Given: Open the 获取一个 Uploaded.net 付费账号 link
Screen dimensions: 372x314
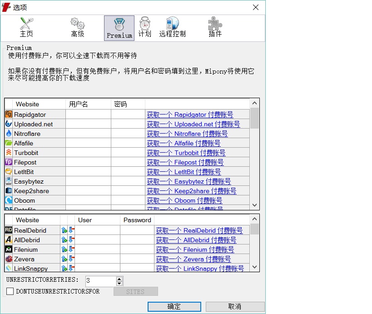Looking at the screenshot, I should pos(193,124).
